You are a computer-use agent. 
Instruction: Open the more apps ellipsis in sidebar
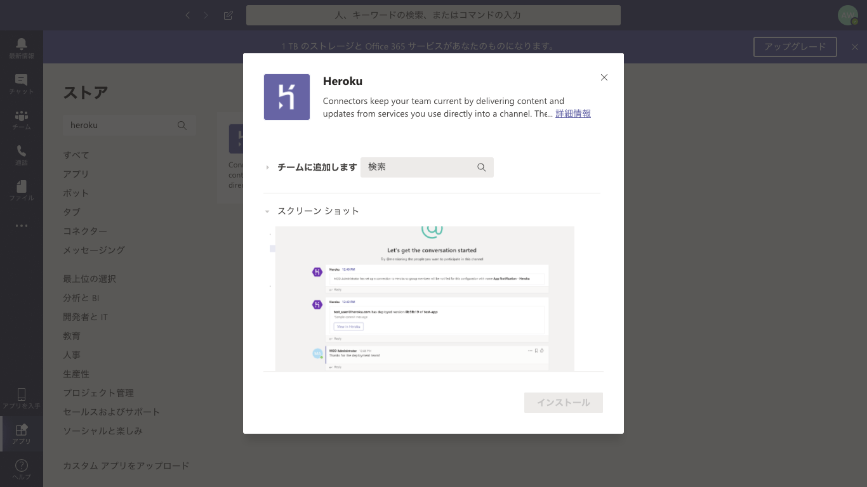(x=22, y=226)
